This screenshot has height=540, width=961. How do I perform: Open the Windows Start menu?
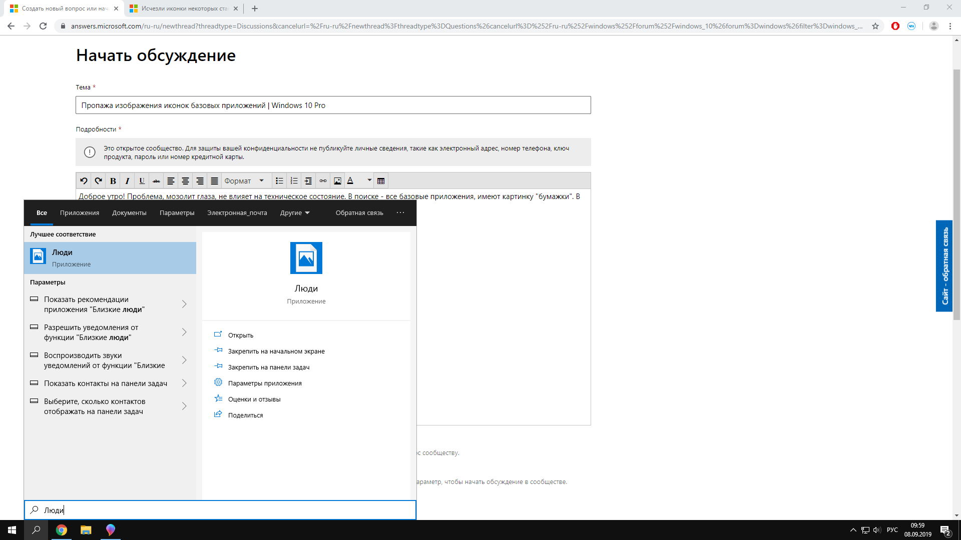[12, 530]
